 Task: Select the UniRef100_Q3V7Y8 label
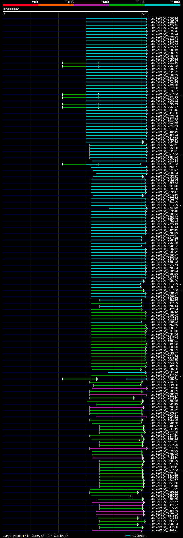click(x=164, y=28)
